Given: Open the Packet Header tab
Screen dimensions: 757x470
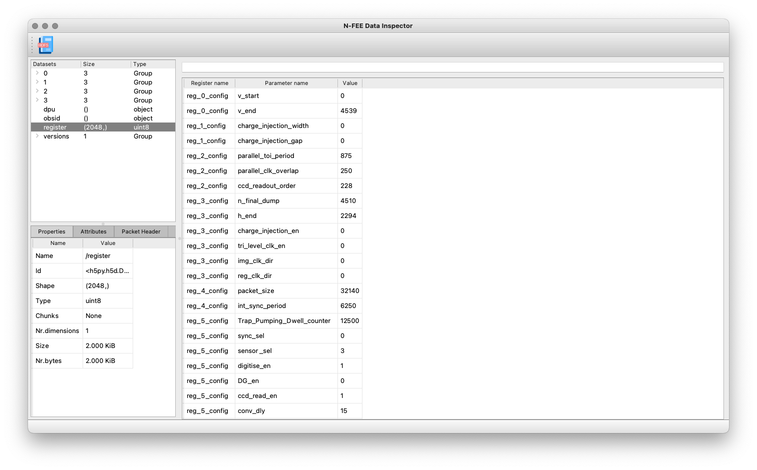Looking at the screenshot, I should [x=141, y=231].
